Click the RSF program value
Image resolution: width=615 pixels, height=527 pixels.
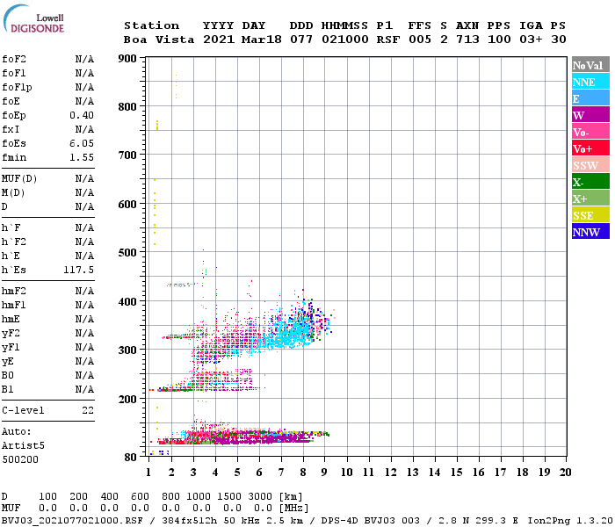[x=388, y=40]
